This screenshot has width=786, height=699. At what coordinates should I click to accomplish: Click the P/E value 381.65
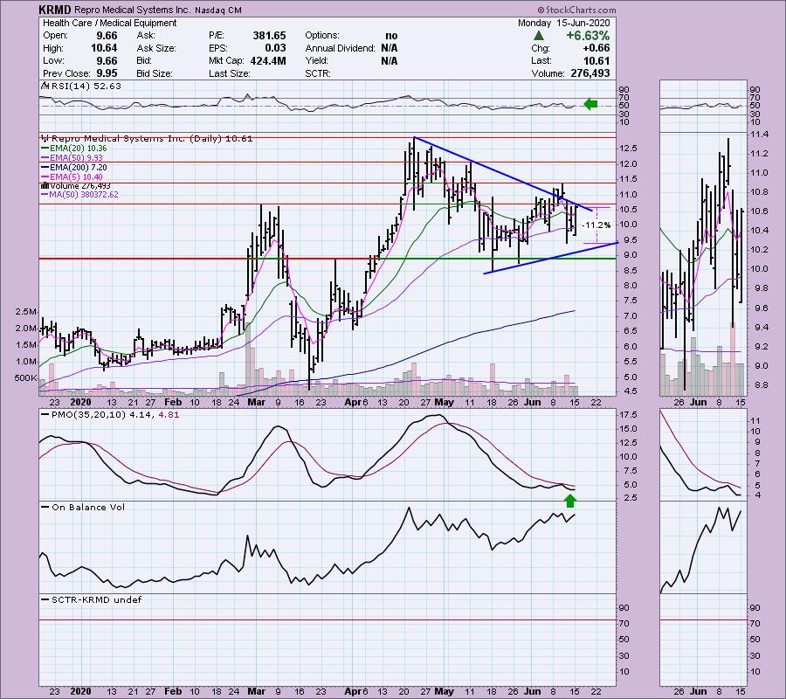point(269,36)
